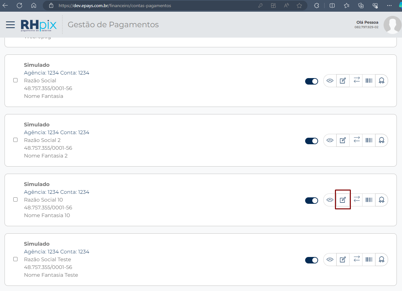This screenshot has height=291, width=402.
Task: Go back in the browser
Action: coord(5,6)
